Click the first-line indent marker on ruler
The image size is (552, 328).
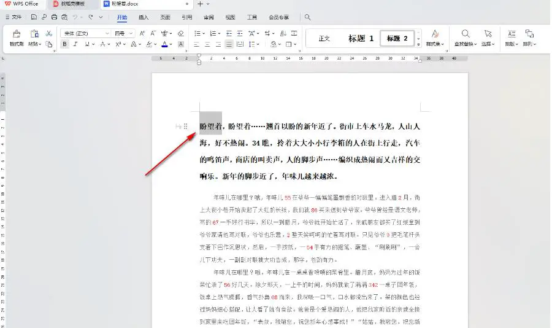click(199, 55)
